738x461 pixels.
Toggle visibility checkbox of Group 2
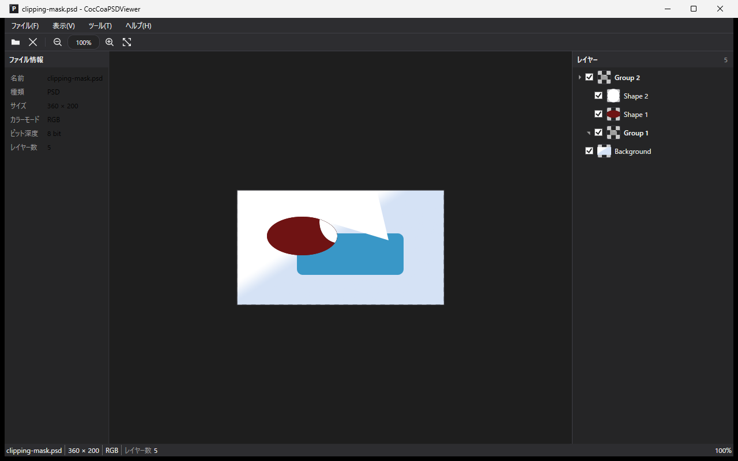[x=589, y=77]
